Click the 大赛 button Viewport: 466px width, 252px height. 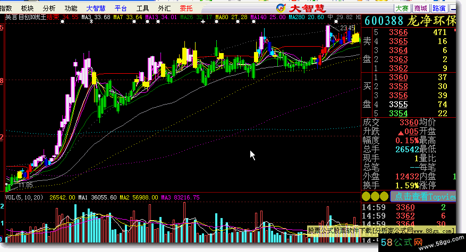point(402,8)
